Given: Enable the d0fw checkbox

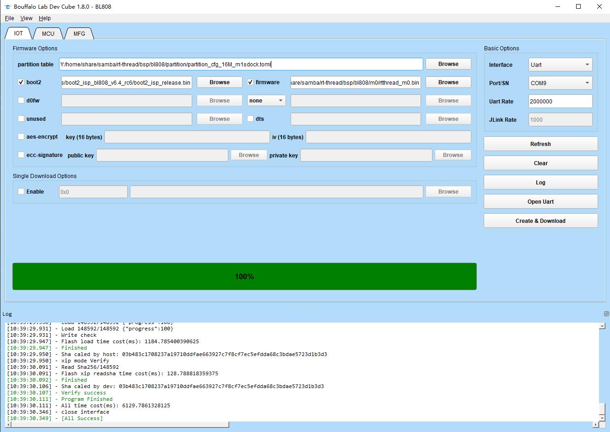Looking at the screenshot, I should (x=21, y=101).
